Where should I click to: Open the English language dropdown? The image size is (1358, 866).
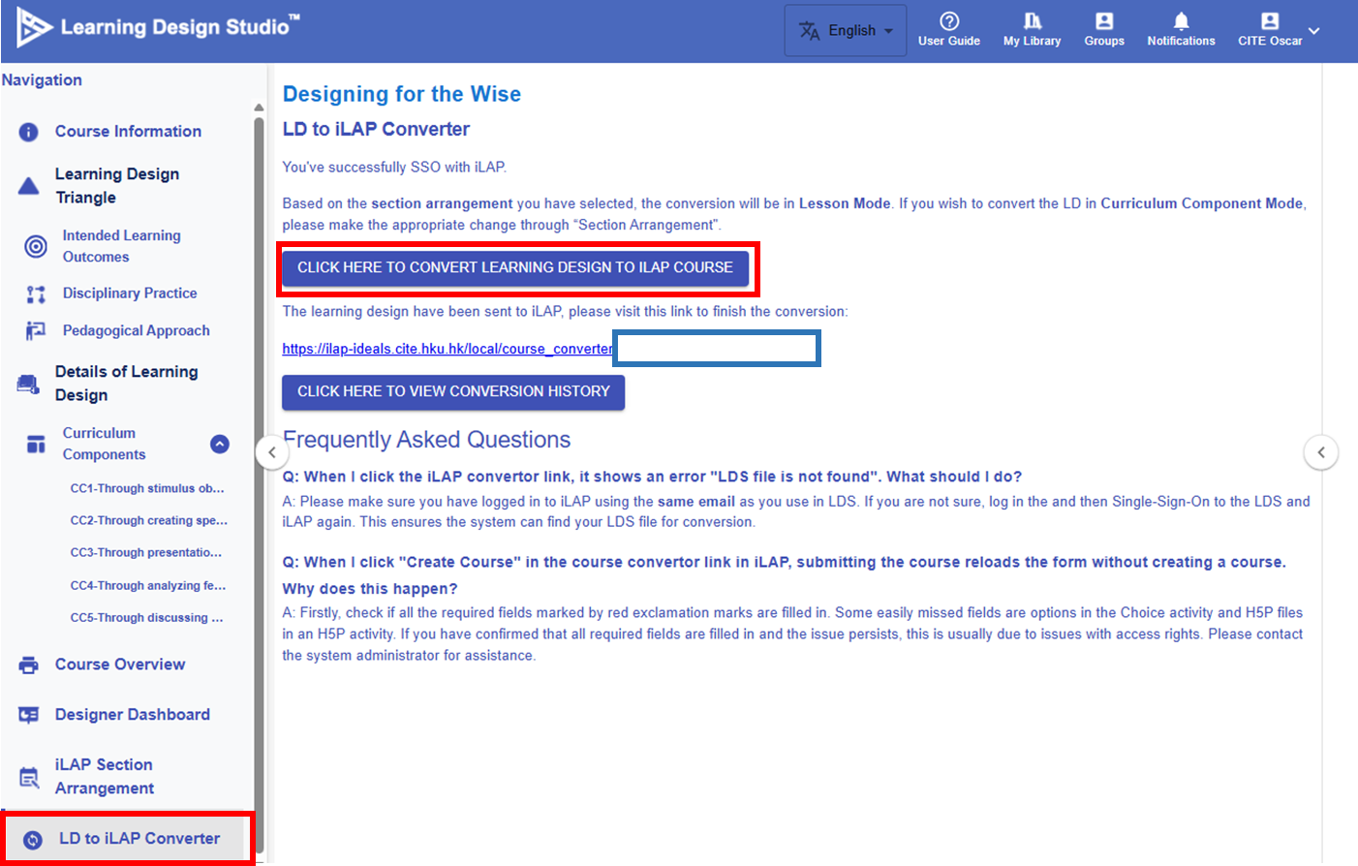(846, 31)
